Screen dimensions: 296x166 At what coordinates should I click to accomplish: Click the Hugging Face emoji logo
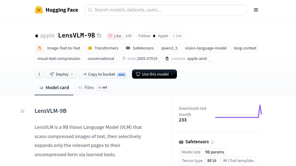(39, 10)
